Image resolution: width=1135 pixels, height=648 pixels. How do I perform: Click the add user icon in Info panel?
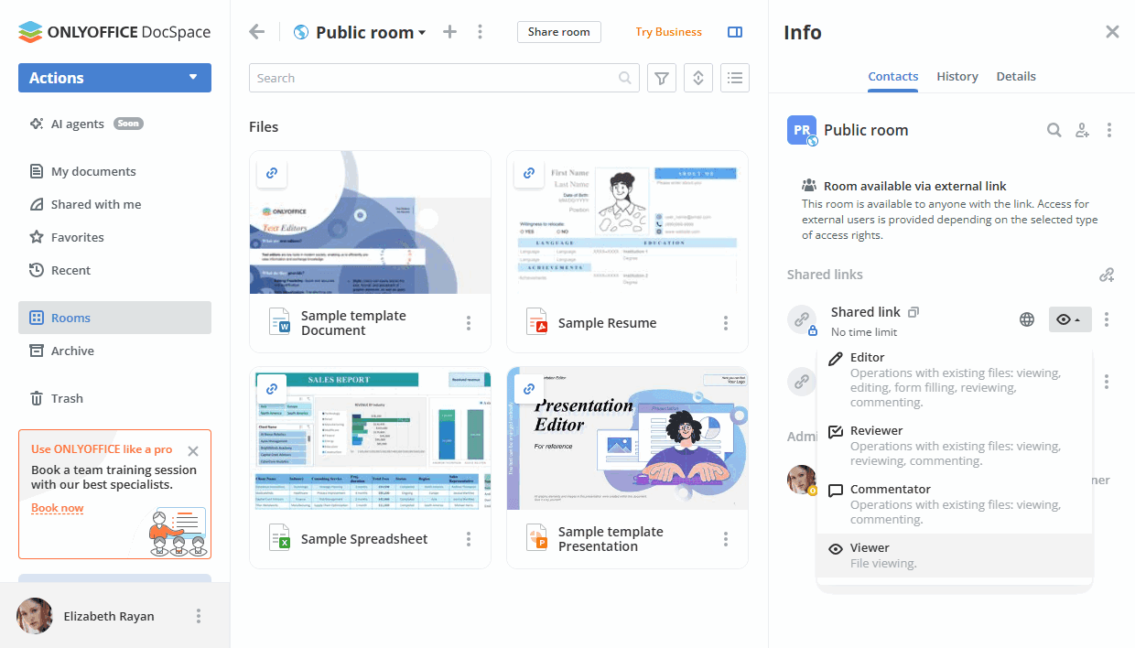[1082, 130]
